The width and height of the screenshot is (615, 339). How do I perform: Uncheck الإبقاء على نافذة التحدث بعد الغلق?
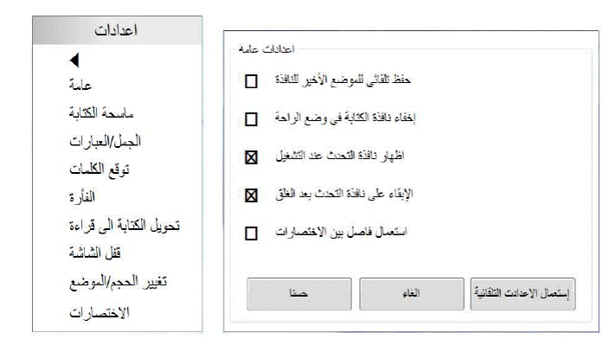(251, 195)
